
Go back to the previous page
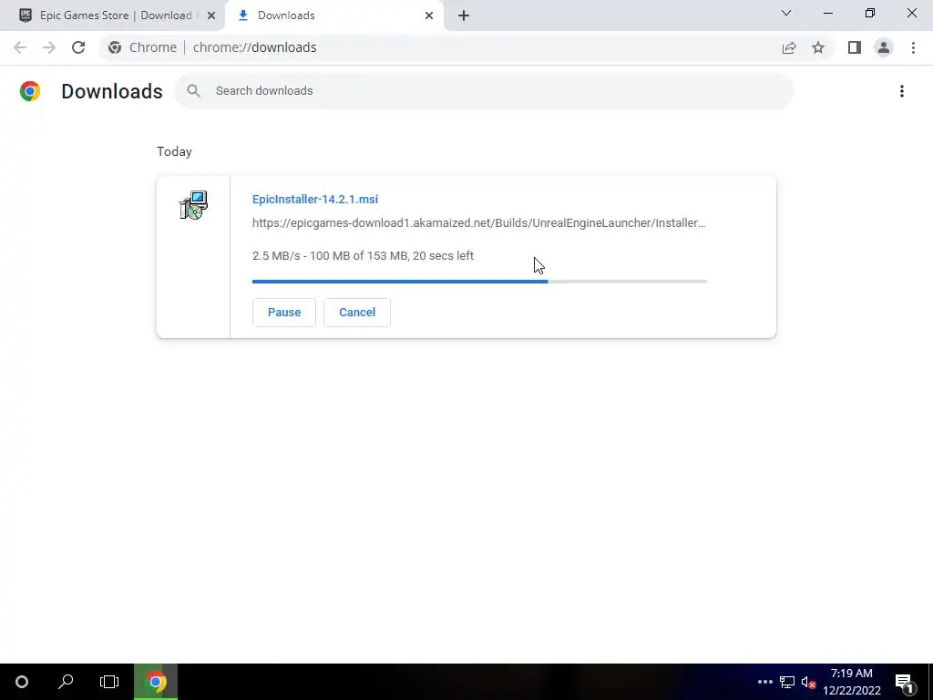tap(20, 47)
